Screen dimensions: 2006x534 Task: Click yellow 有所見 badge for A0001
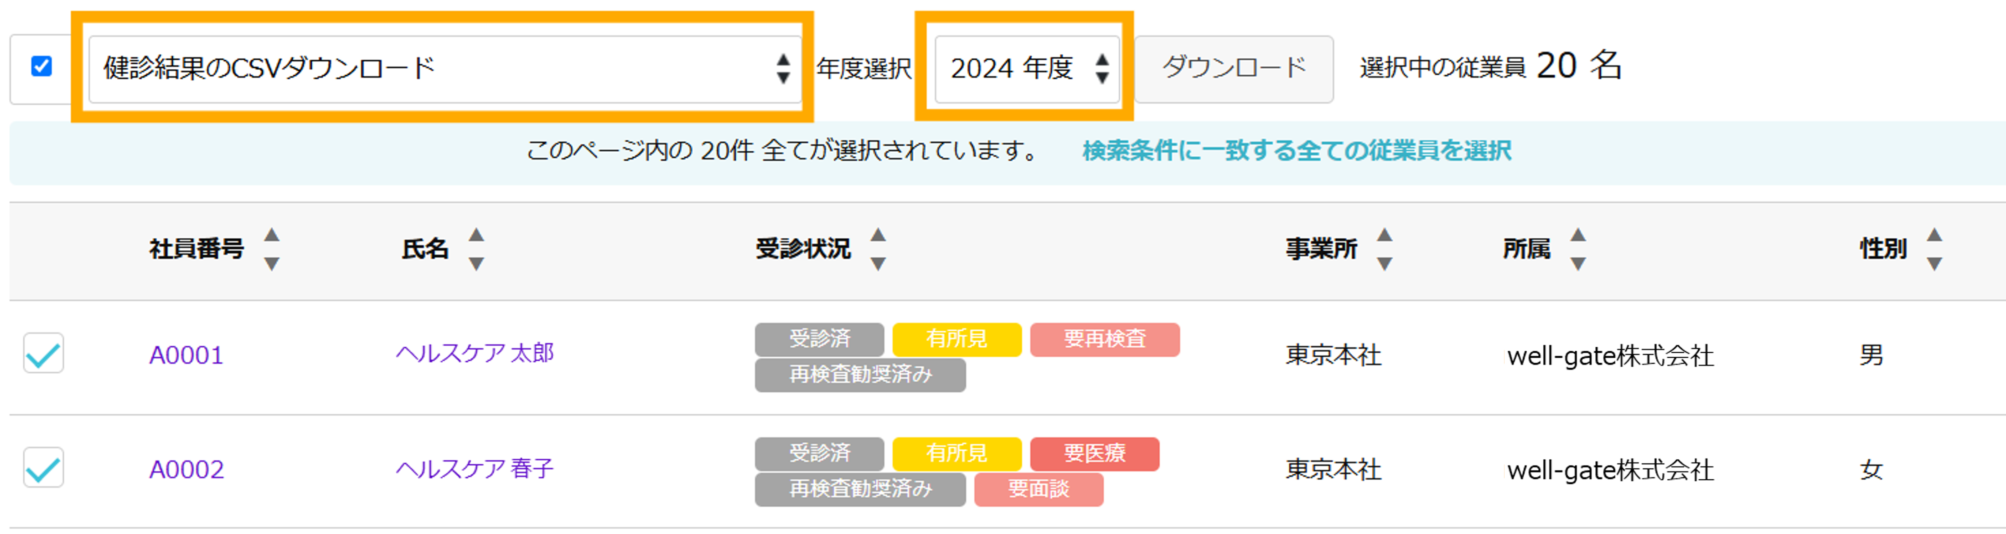[x=956, y=339]
